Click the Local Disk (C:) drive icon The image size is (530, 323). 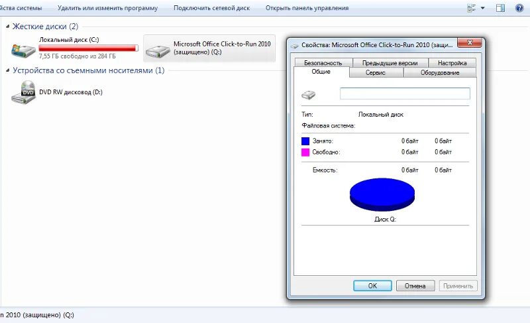tap(23, 50)
